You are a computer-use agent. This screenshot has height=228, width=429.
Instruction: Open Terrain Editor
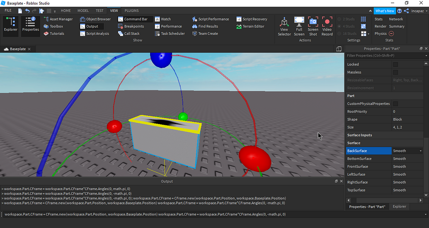pos(250,26)
